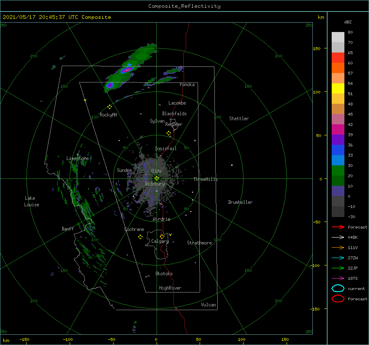The image size is (369, 345).
Task: Click the Lake Louise label
Action: (32, 201)
